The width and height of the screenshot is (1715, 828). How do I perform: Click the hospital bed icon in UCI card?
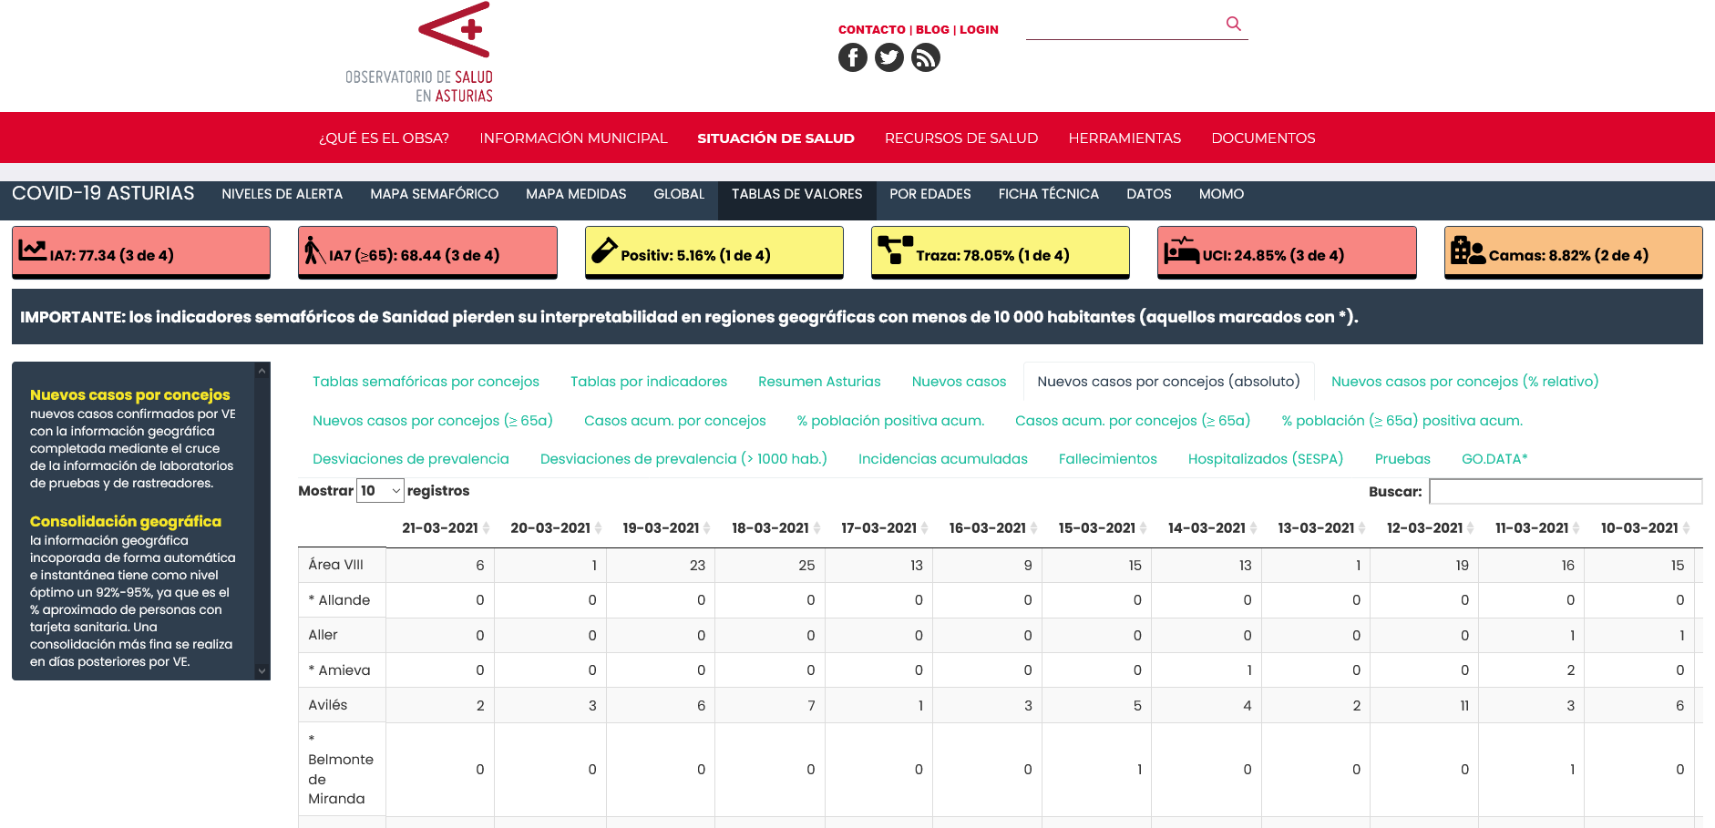1182,250
